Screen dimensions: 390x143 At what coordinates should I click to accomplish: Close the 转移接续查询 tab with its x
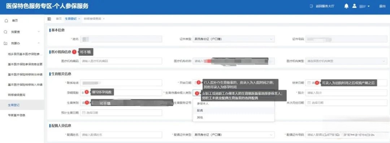pyautogui.click(x=104, y=19)
